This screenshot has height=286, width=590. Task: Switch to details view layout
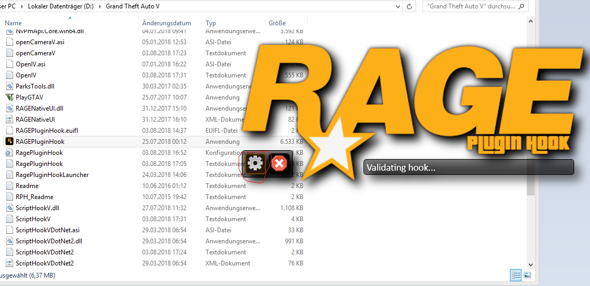pyautogui.click(x=515, y=275)
